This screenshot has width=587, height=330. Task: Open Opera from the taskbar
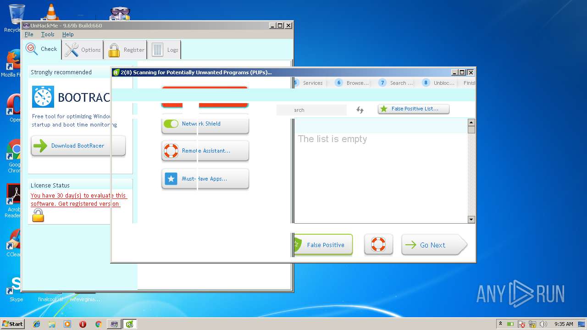tap(83, 324)
